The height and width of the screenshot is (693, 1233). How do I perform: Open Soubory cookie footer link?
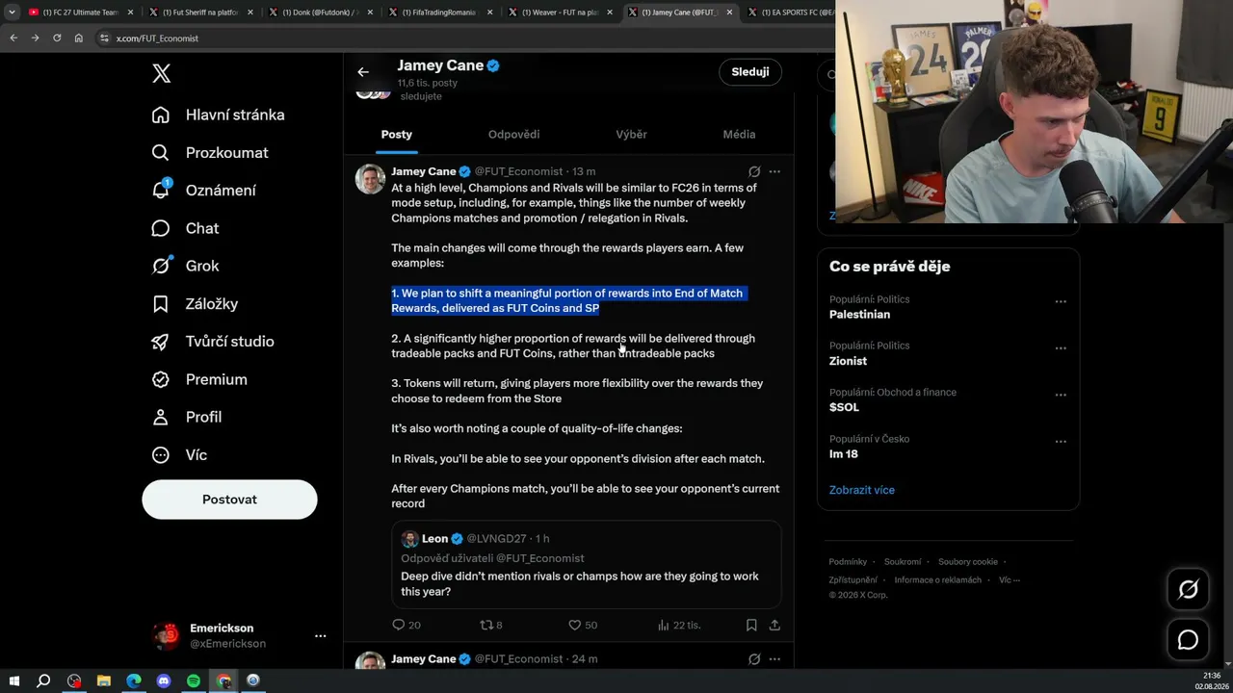[968, 562]
